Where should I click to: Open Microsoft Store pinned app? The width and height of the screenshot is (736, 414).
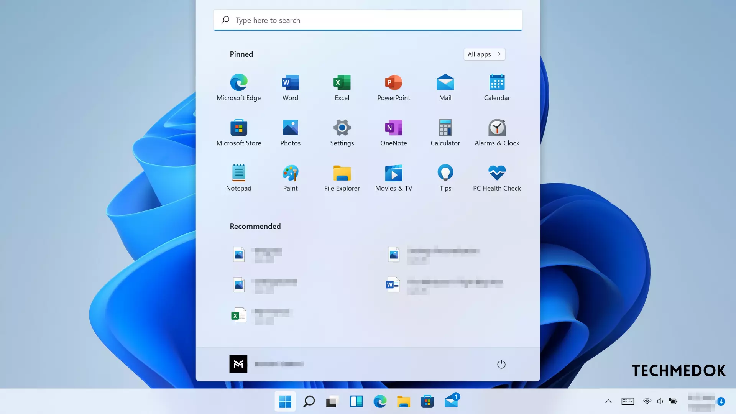pos(238,133)
